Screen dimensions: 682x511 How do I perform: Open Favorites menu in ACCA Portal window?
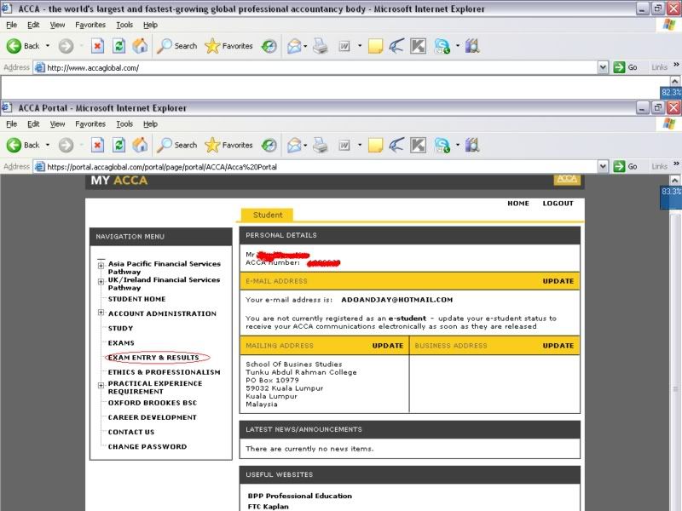pyautogui.click(x=90, y=124)
